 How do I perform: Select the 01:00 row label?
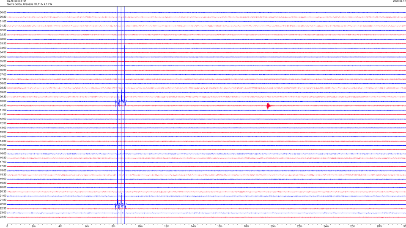3,22
